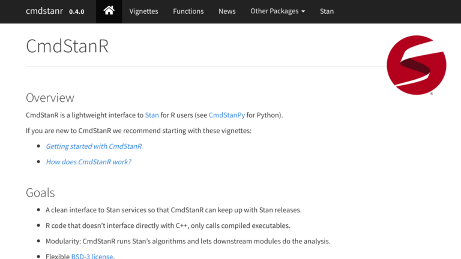The width and height of the screenshot is (461, 259).
Task: Follow the Stan link in Overview paragraph
Action: click(x=152, y=115)
